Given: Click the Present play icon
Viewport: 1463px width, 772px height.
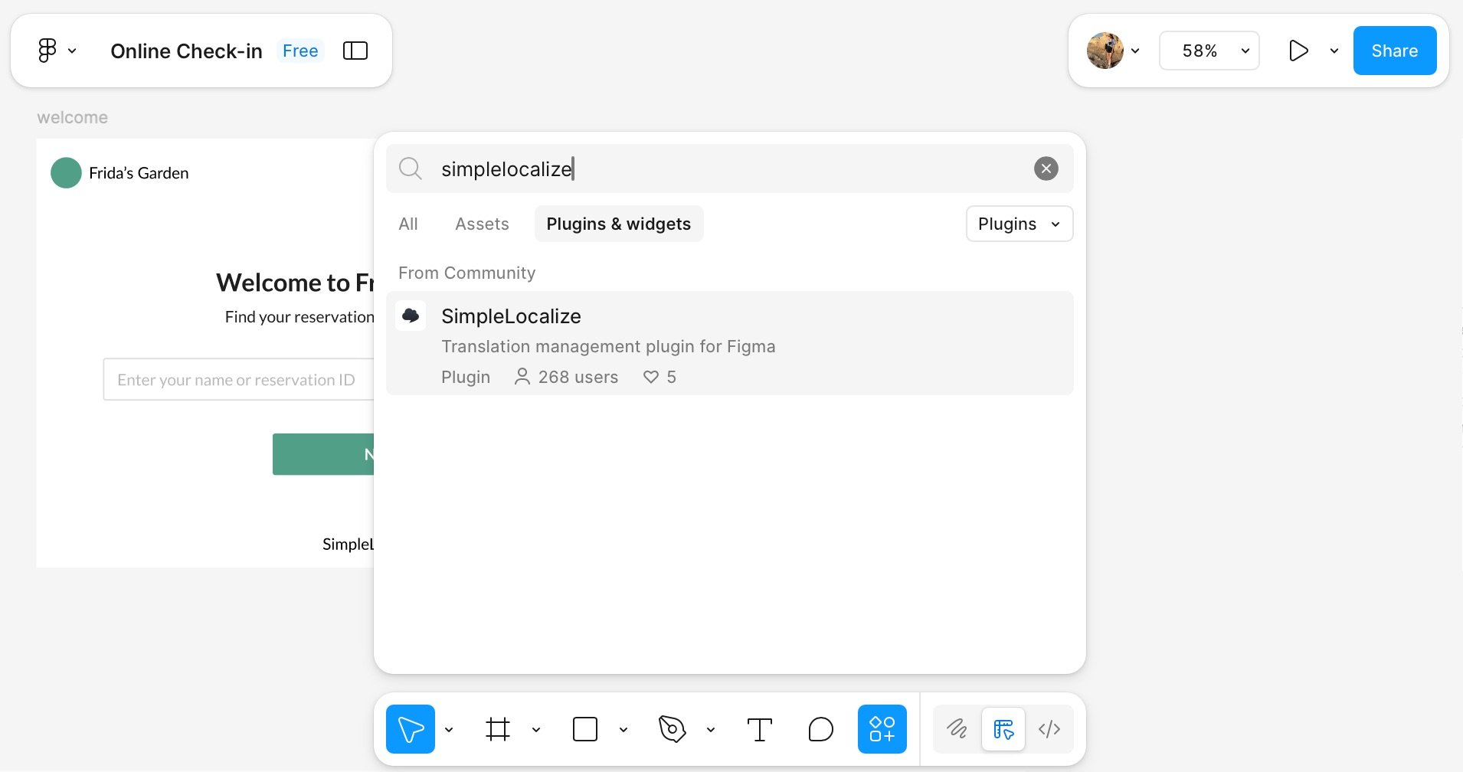Looking at the screenshot, I should click(x=1298, y=51).
